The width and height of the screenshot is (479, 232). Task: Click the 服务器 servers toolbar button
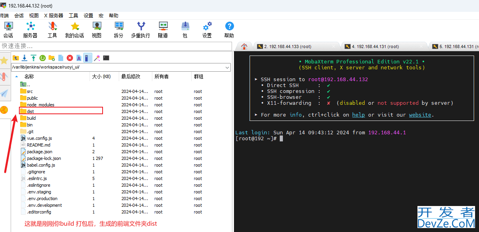click(30, 30)
